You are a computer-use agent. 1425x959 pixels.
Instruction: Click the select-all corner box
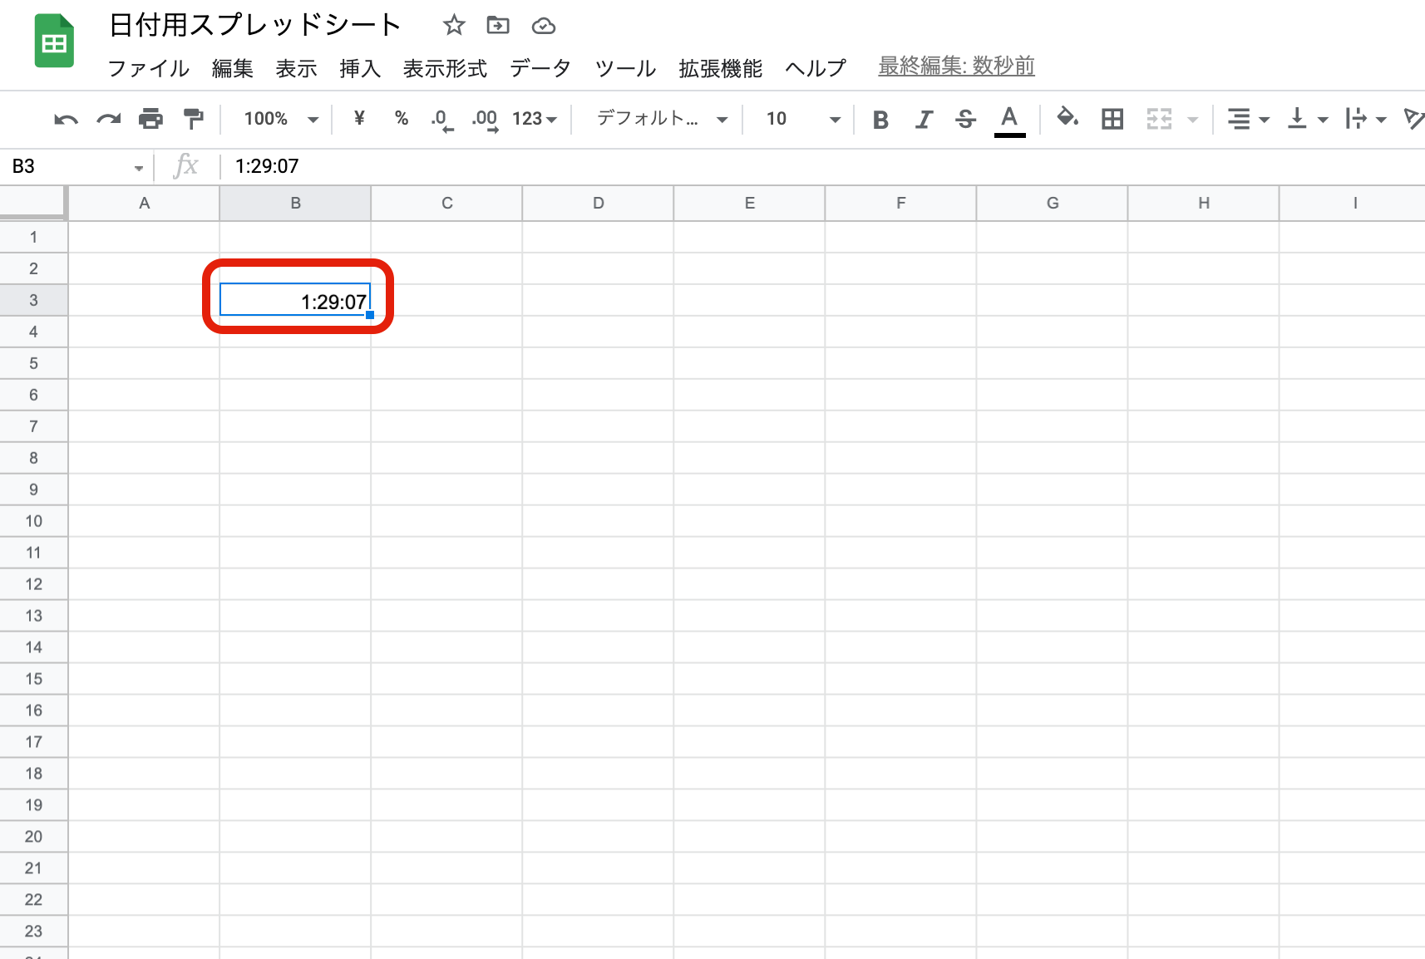click(x=32, y=203)
